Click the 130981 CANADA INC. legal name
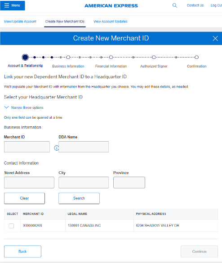The image size is (222, 263). 84,225
